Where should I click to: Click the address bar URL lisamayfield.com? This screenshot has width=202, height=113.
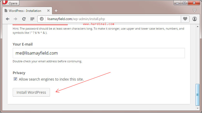click(76, 19)
